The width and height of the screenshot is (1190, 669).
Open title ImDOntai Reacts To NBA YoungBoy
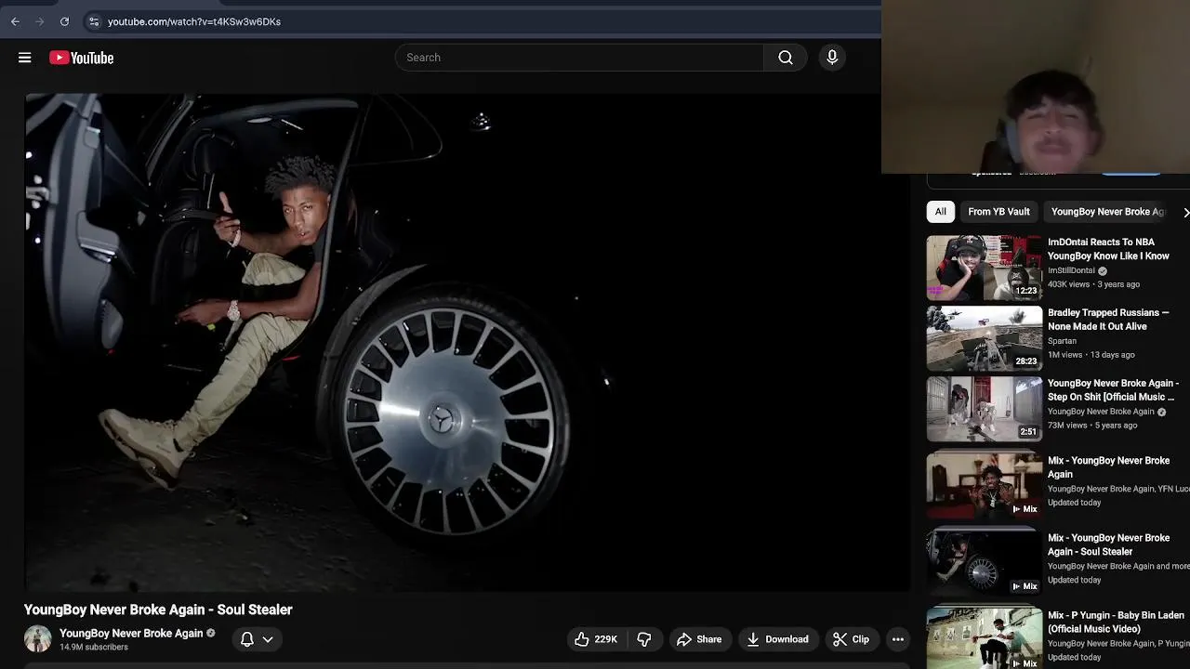click(1108, 249)
